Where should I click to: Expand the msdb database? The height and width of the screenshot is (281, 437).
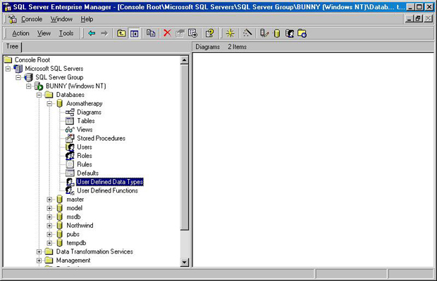click(x=49, y=217)
